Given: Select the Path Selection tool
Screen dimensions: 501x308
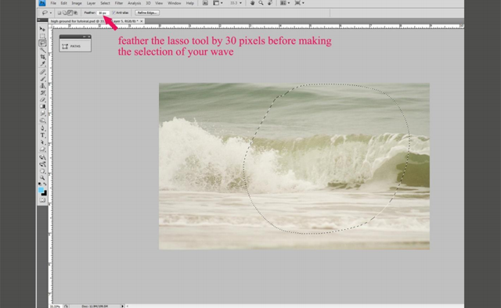Looking at the screenshot, I should point(42,142).
